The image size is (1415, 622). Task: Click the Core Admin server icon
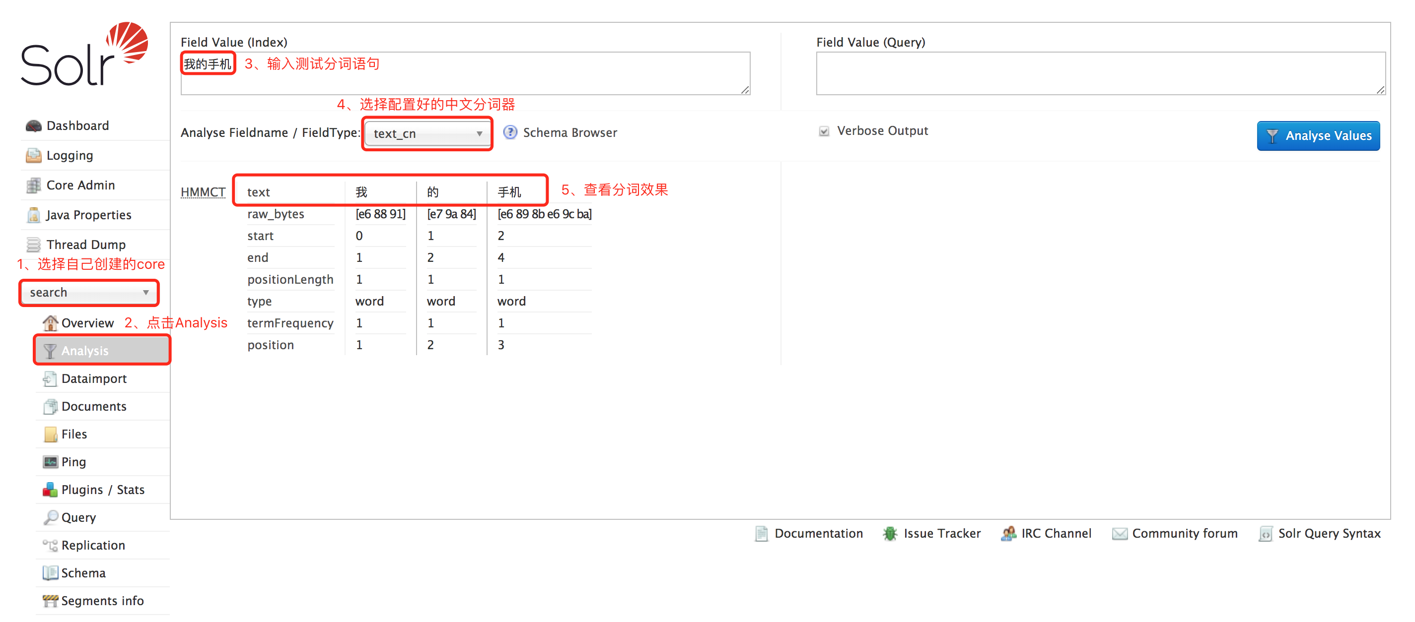tap(33, 185)
